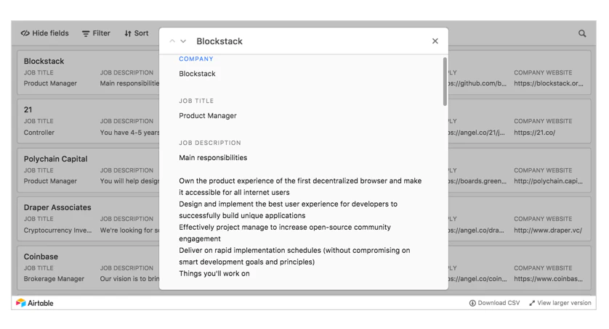The width and height of the screenshot is (609, 329).
Task: Click the search magnifier icon
Action: tap(582, 33)
